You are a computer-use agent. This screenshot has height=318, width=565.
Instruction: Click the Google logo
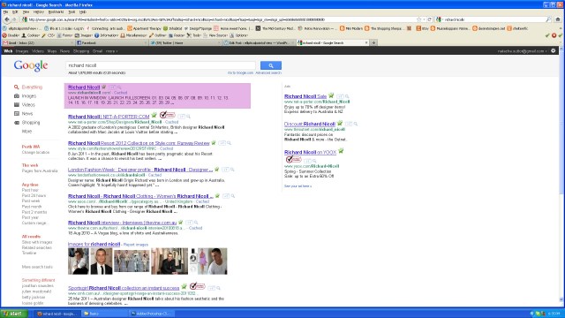click(x=31, y=65)
